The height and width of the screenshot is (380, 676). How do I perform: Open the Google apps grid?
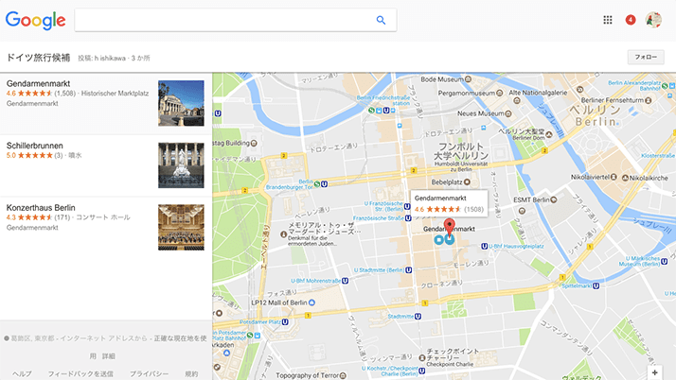pyautogui.click(x=608, y=20)
